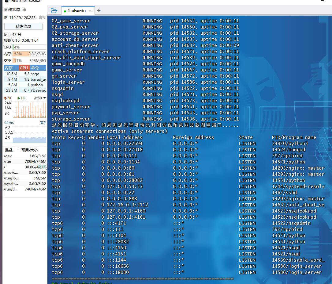Click the upload speed 7K indicator

coord(8,98)
